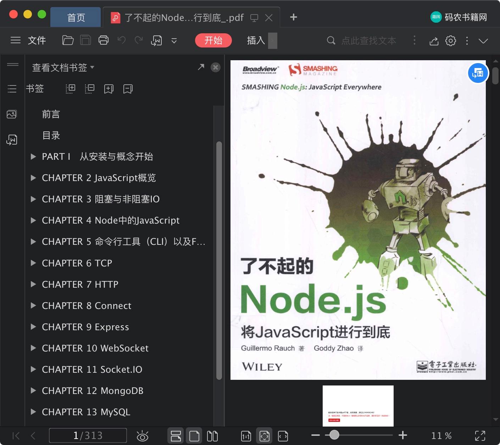Enable continuous scroll view
This screenshot has width=500, height=445.
click(176, 436)
